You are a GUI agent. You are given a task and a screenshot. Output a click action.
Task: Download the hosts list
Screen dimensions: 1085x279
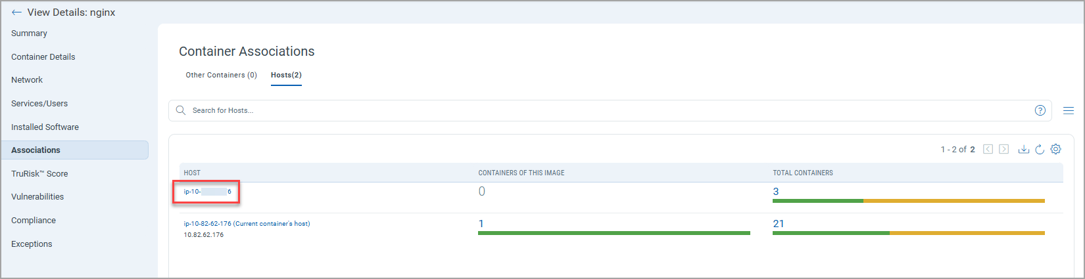[x=1023, y=149]
